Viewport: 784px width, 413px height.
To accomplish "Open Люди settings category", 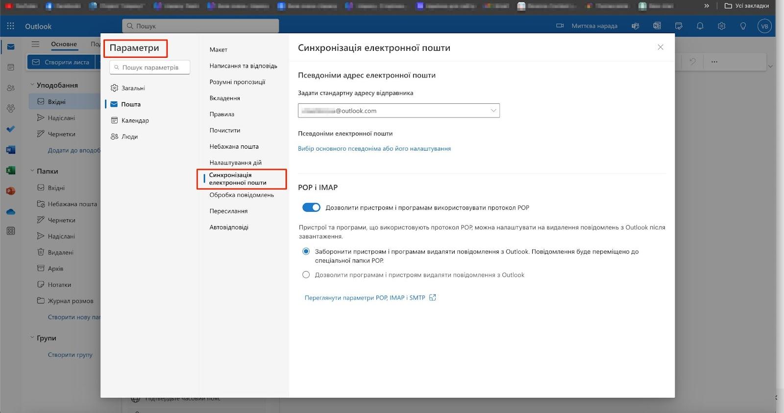I will pyautogui.click(x=124, y=137).
